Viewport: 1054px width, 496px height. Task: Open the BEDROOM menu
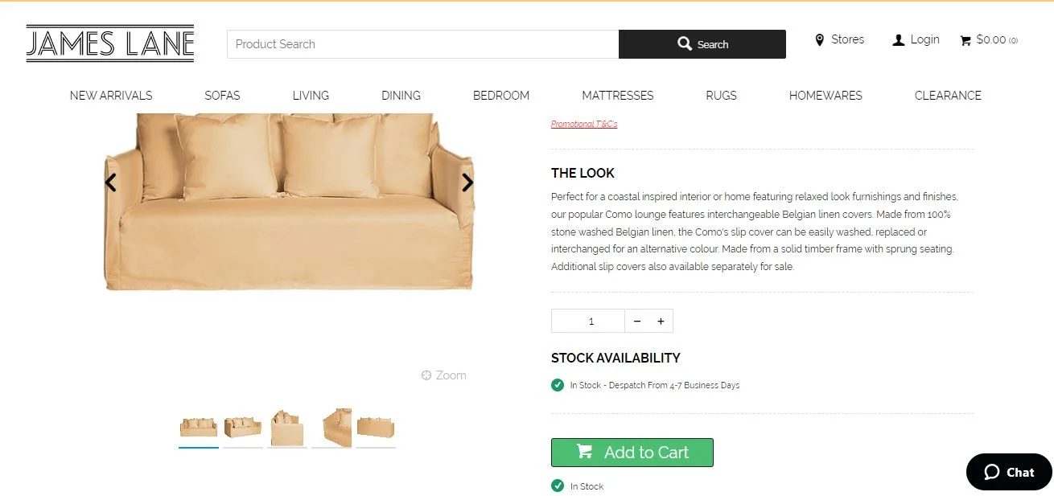tap(500, 95)
